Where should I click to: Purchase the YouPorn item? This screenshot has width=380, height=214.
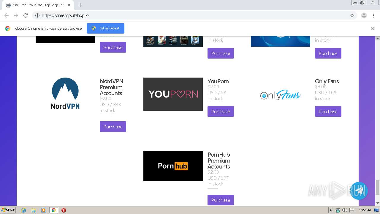click(x=221, y=111)
